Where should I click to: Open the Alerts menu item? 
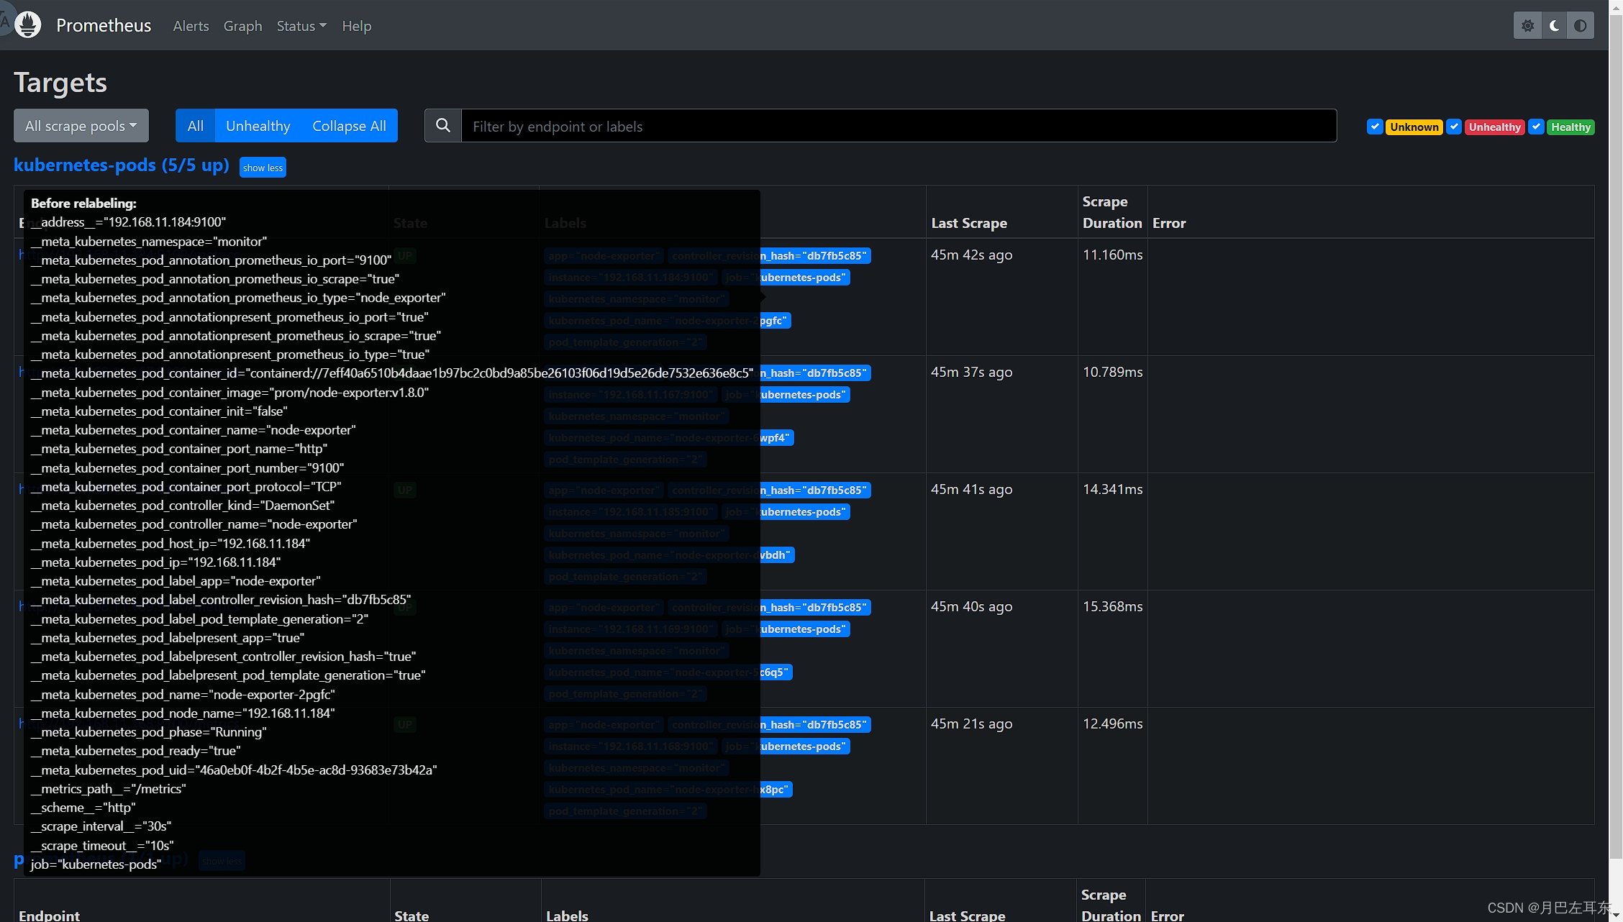pyautogui.click(x=189, y=26)
